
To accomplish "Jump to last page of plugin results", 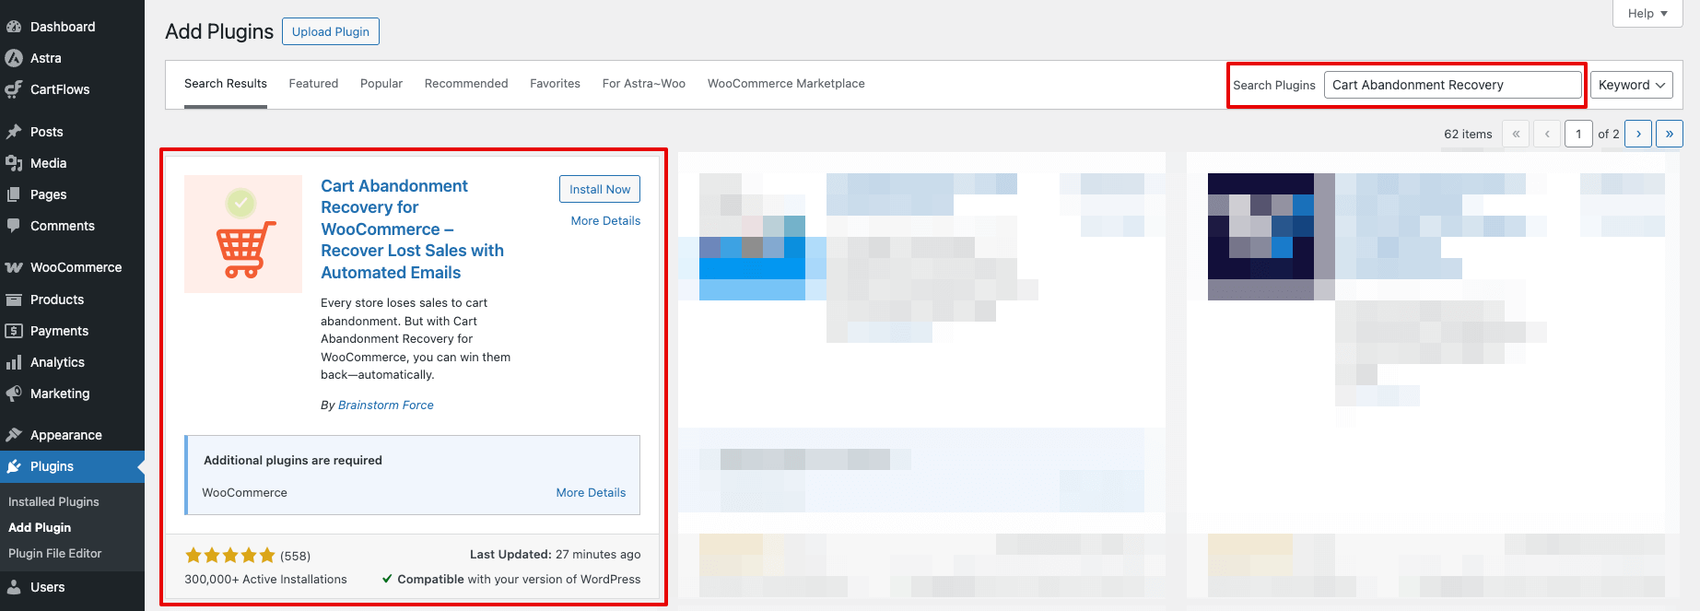I will pyautogui.click(x=1670, y=134).
